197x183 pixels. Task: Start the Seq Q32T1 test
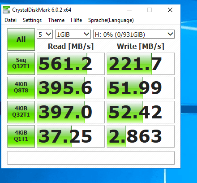[21, 64]
